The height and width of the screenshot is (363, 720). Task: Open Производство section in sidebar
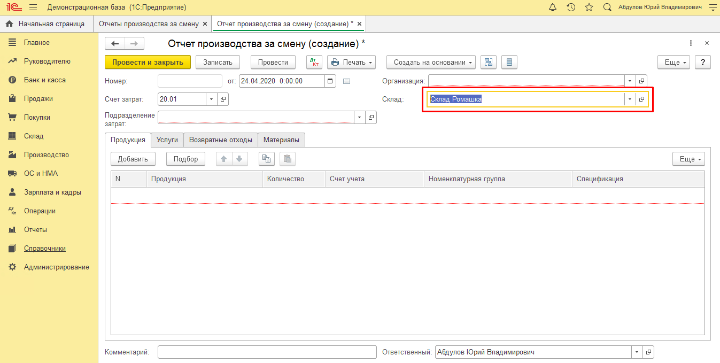[47, 155]
